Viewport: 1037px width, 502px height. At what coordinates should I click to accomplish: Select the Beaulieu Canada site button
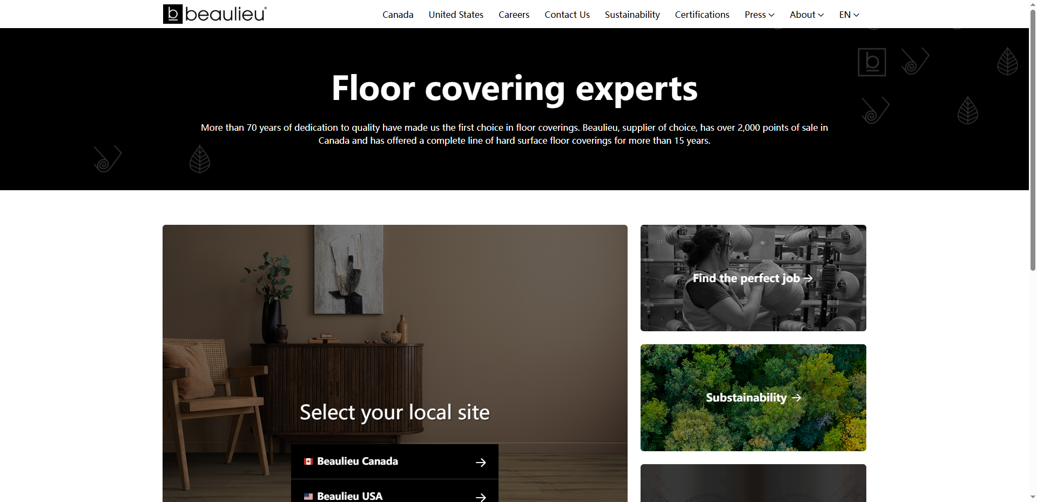click(395, 461)
